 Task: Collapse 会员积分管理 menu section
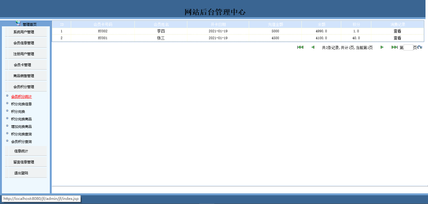tap(24, 87)
